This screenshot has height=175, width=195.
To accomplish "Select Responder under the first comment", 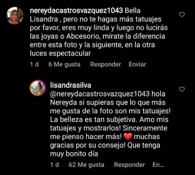I will 105,64.
